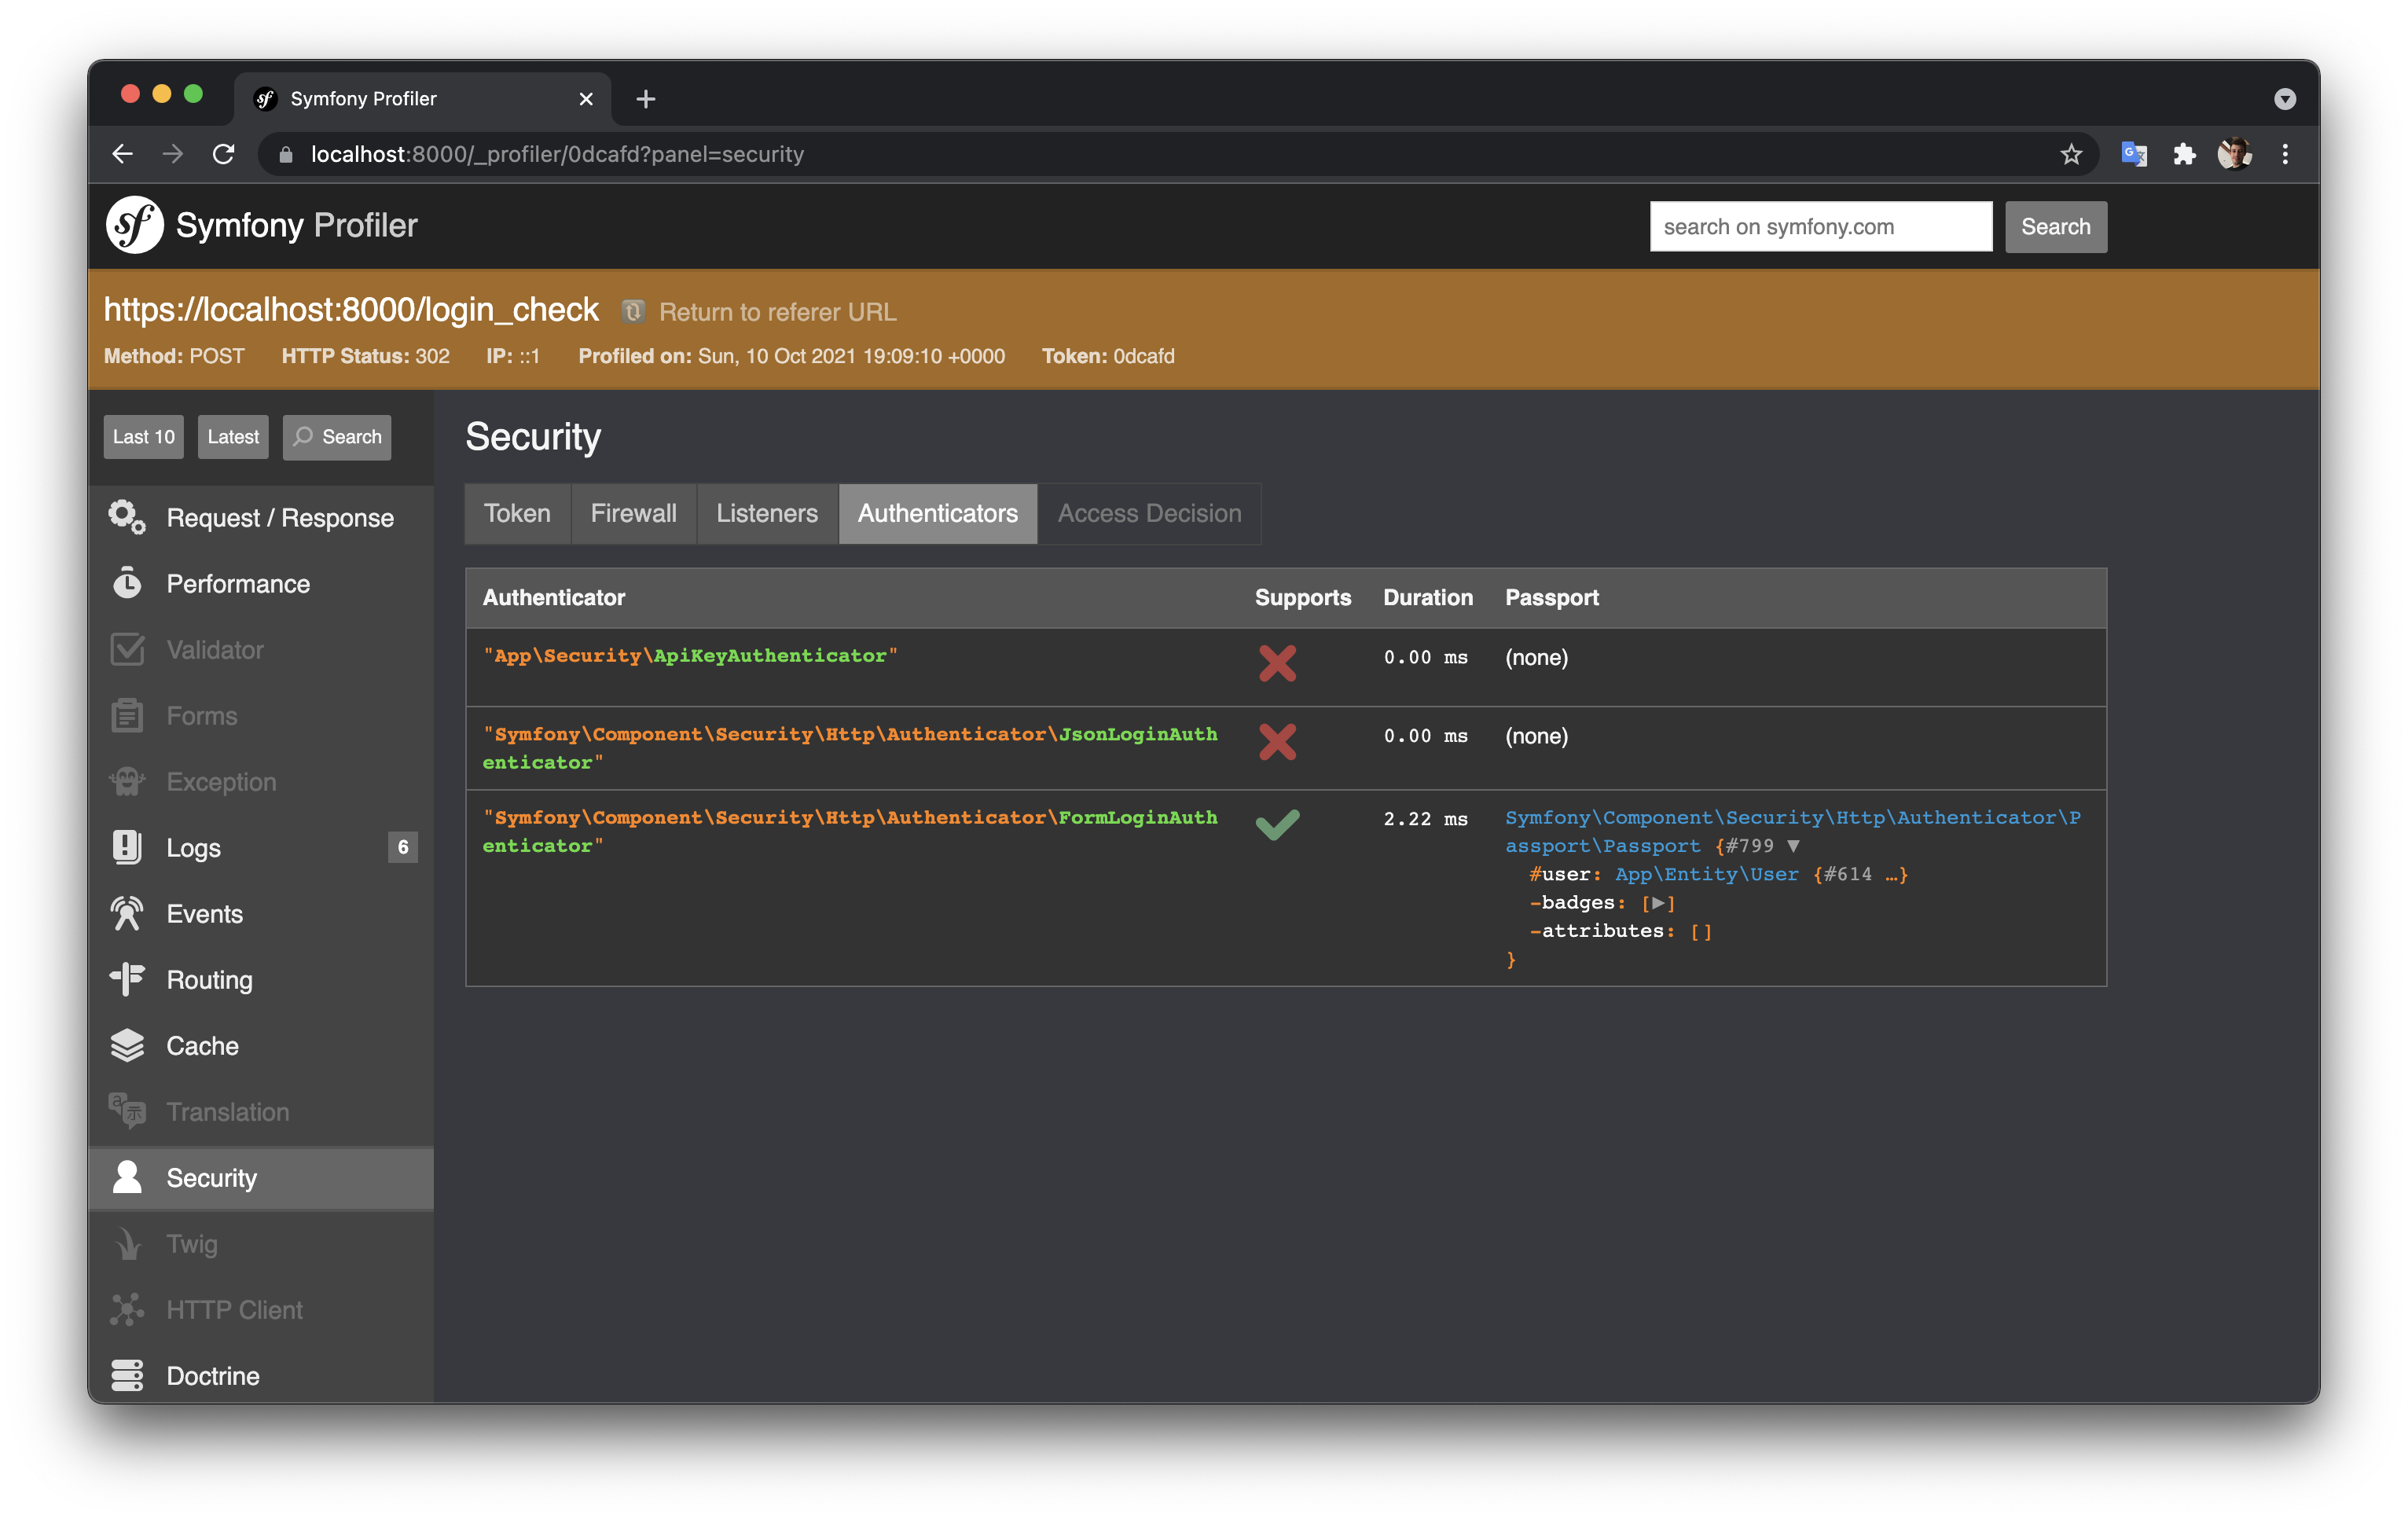Click the JsonLoginAuthenticator class name
Screen dimensions: 2408x1520
click(x=850, y=747)
